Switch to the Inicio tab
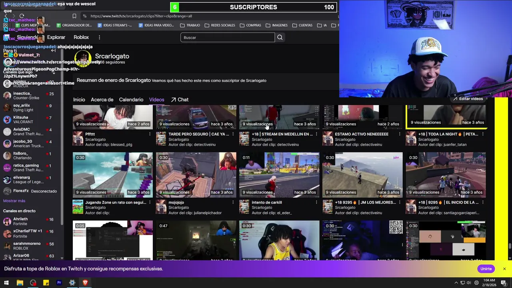The height and width of the screenshot is (288, 512). (x=79, y=100)
